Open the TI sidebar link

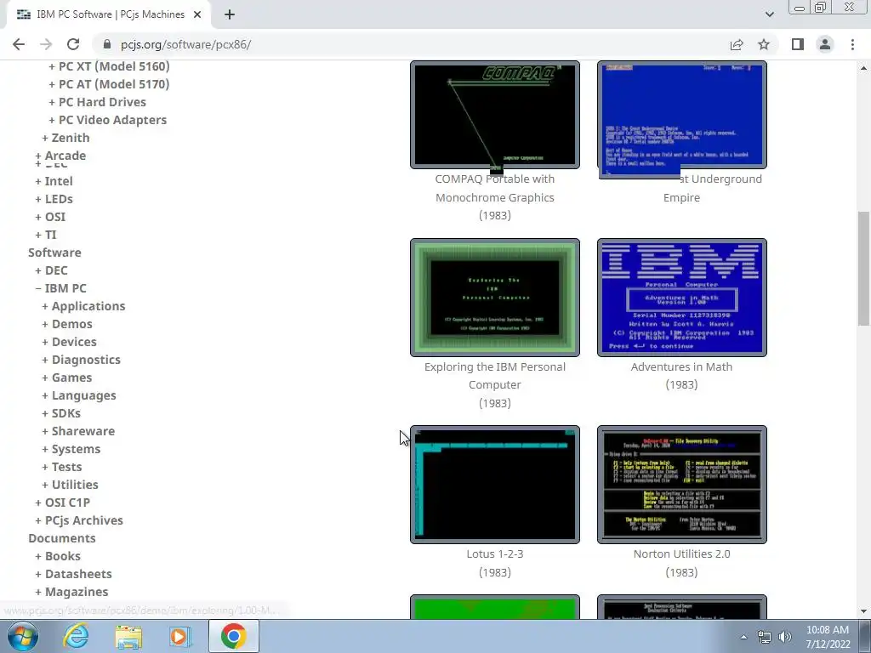pyautogui.click(x=50, y=235)
